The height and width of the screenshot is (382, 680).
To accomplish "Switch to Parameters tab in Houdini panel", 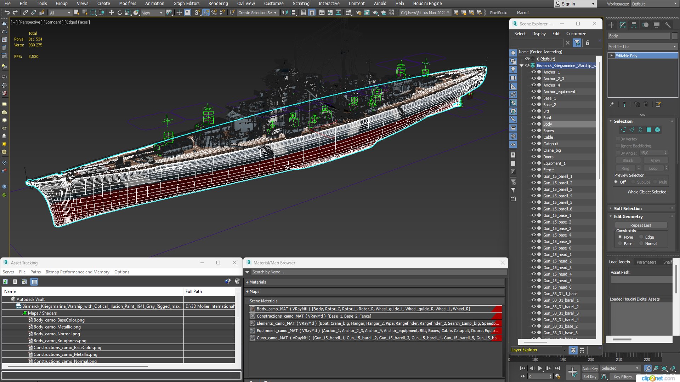I will click(x=646, y=262).
